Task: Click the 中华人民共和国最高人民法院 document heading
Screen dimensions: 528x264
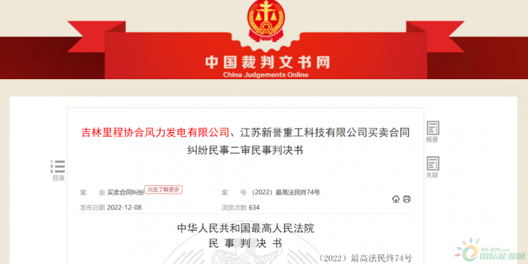Action: coord(246,228)
